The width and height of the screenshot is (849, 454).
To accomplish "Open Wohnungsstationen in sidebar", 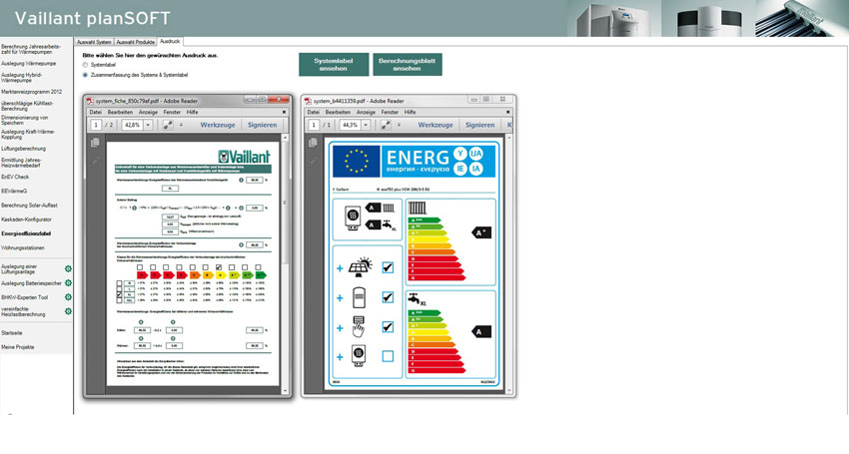I will tap(23, 247).
